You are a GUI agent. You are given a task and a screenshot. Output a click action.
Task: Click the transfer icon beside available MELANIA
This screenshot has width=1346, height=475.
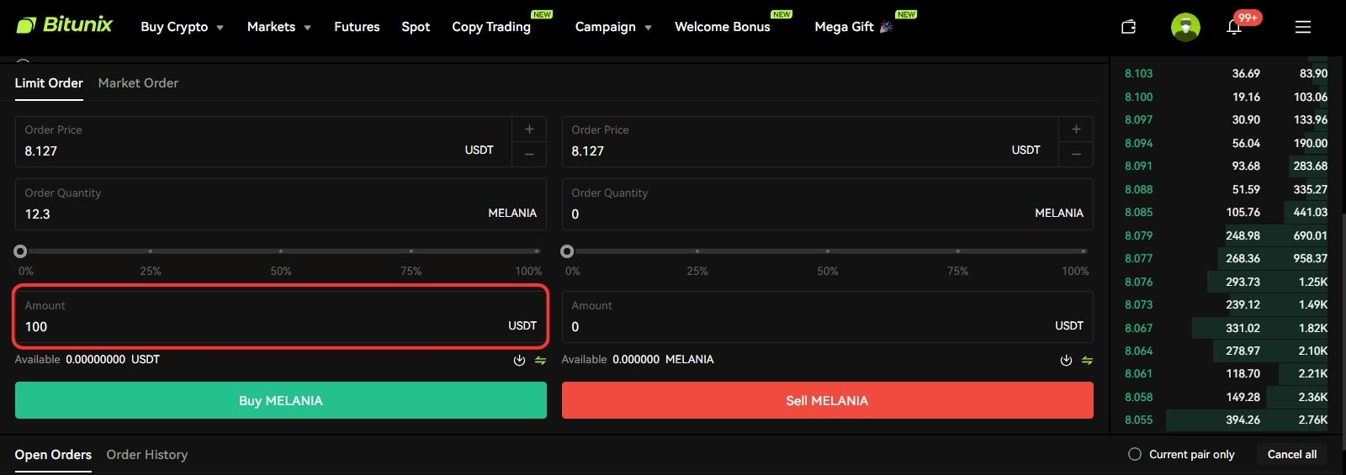coord(1087,360)
